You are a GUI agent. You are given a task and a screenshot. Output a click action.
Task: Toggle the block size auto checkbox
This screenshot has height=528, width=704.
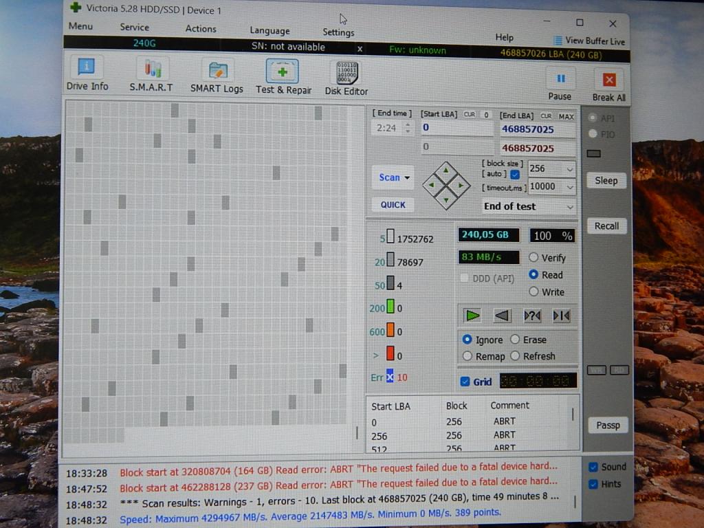tap(515, 174)
